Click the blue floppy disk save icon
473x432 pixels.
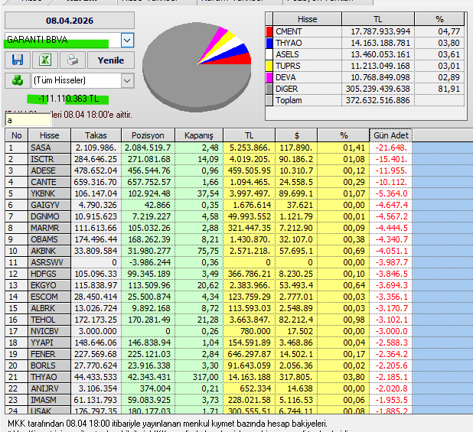[18, 60]
